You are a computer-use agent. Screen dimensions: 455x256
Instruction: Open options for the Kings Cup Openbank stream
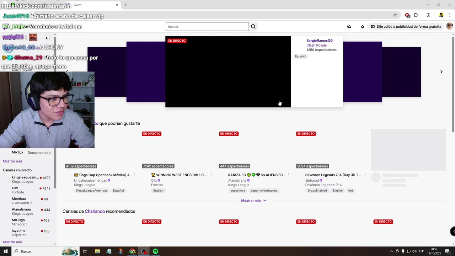[x=134, y=175]
